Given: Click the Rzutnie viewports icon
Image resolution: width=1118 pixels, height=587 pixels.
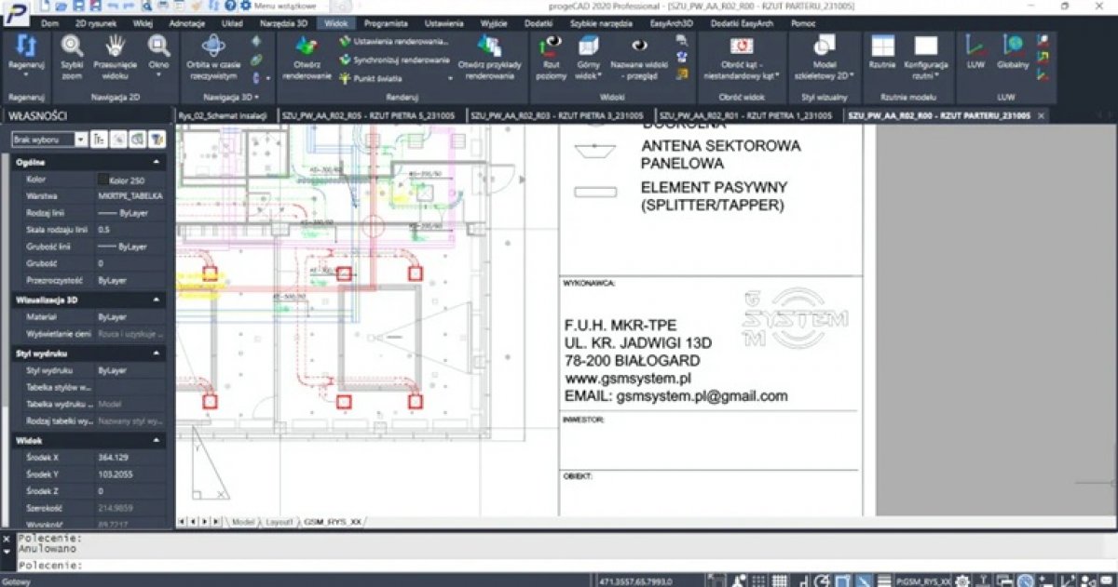Looking at the screenshot, I should [881, 46].
